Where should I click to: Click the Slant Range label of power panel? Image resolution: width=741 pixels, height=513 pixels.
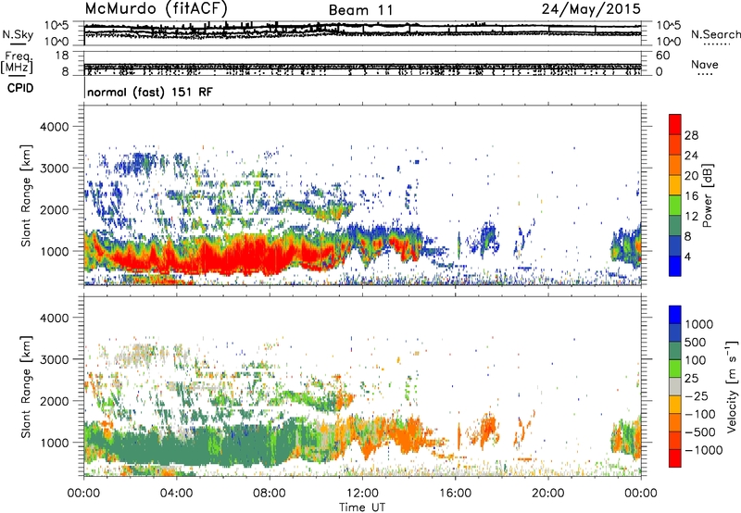click(x=26, y=195)
